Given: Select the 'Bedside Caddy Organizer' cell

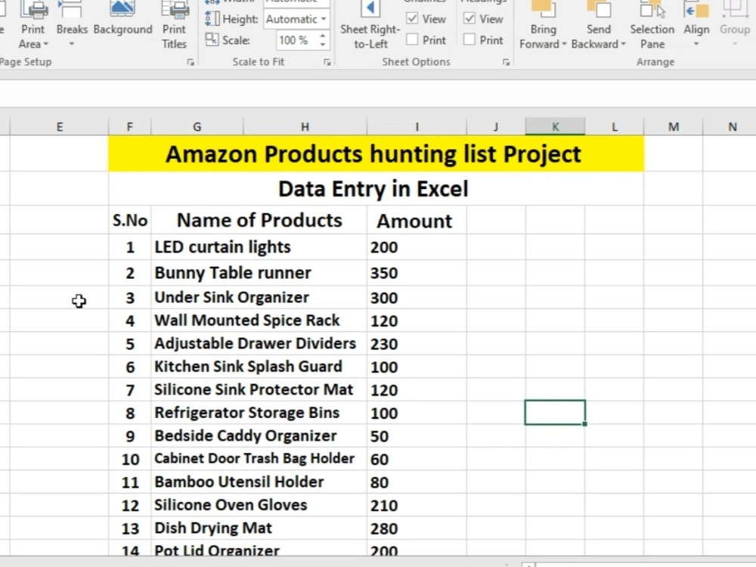Looking at the screenshot, I should pos(259,436).
